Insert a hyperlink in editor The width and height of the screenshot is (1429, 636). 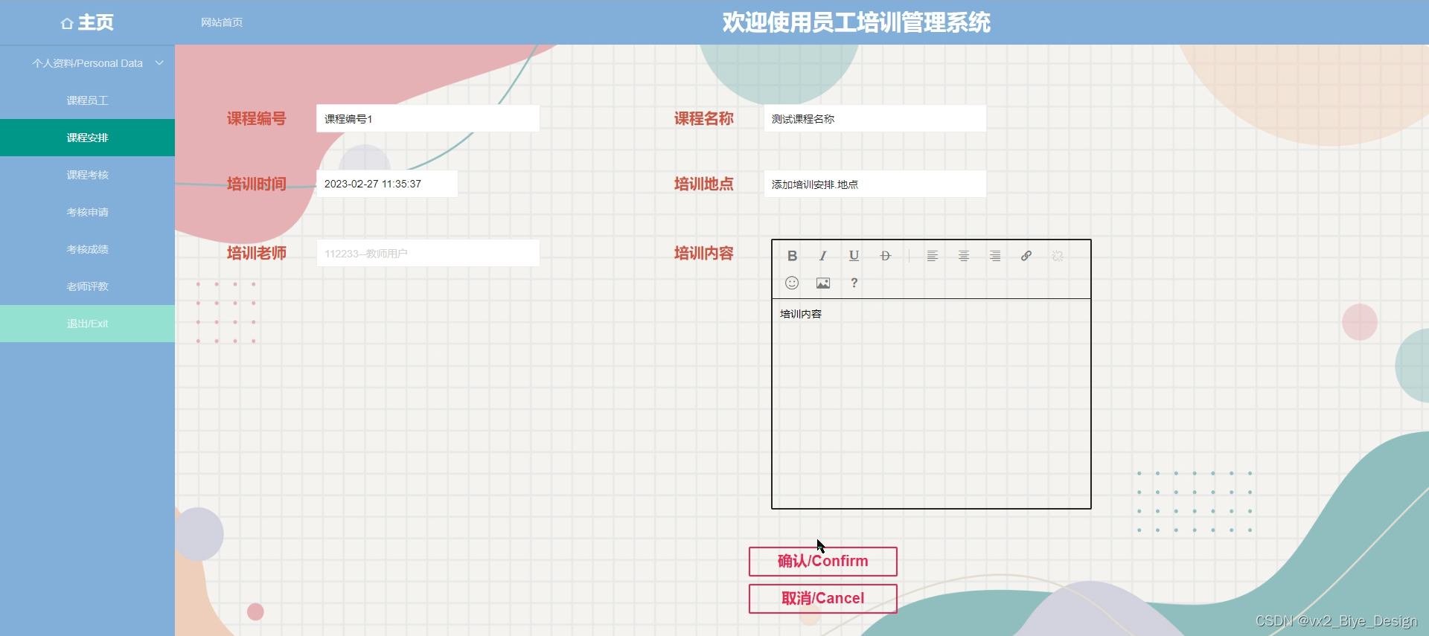tap(1026, 256)
